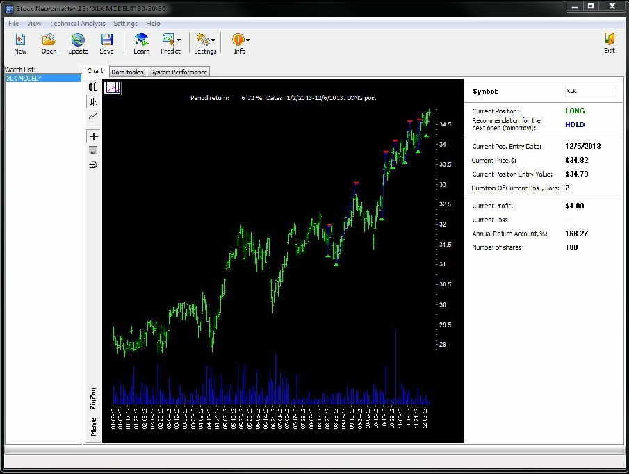The width and height of the screenshot is (629, 474).
Task: Open the Help menu
Action: (153, 23)
